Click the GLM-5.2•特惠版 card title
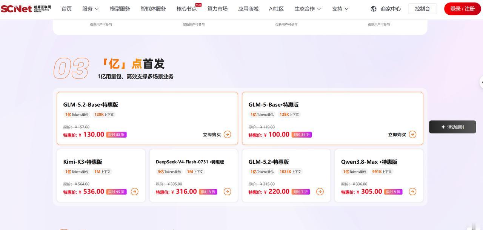 click(269, 162)
